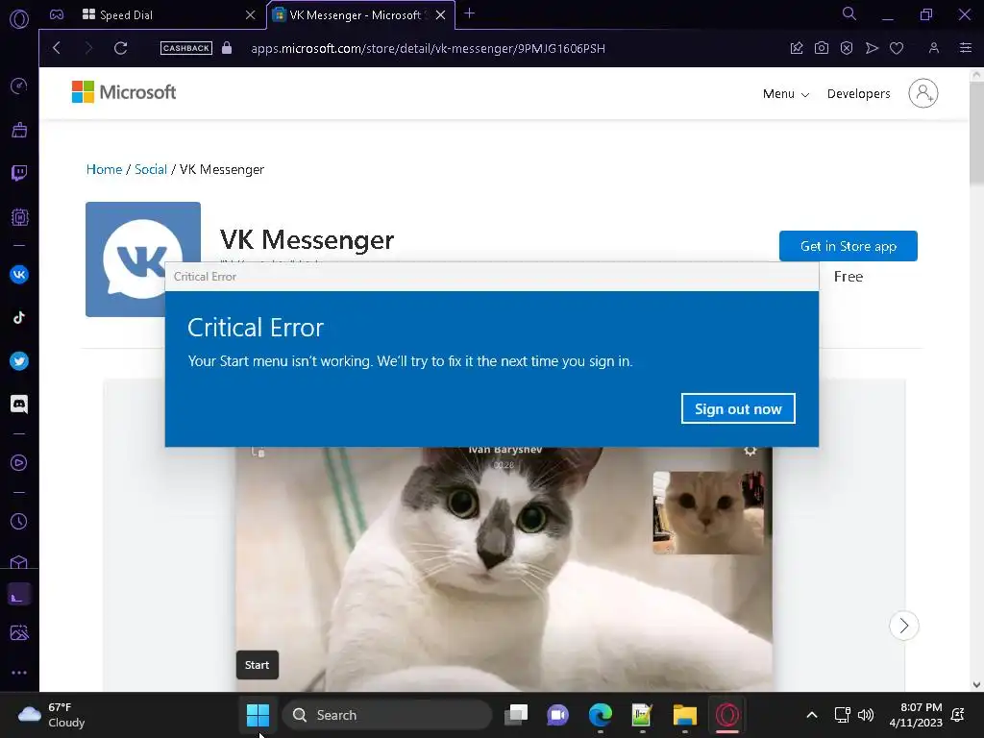Open browser profile icon in toolbar
Viewport: 984px width, 738px height.
tap(934, 48)
